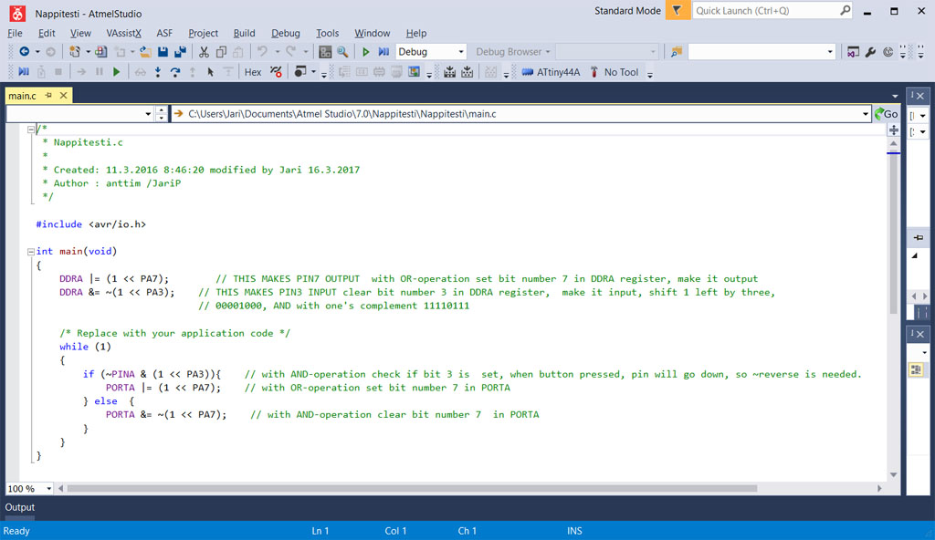
Task: Open the Window menu
Action: (x=373, y=34)
